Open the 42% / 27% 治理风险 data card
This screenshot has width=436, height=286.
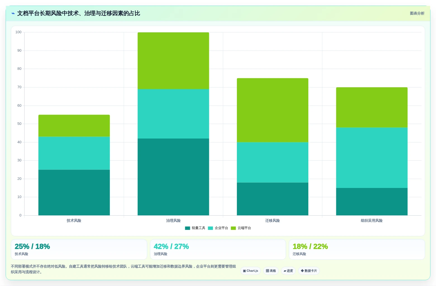point(218,249)
